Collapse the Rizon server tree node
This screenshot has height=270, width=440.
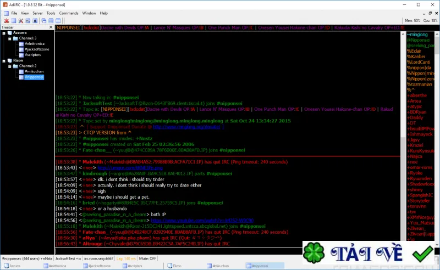coord(4,61)
